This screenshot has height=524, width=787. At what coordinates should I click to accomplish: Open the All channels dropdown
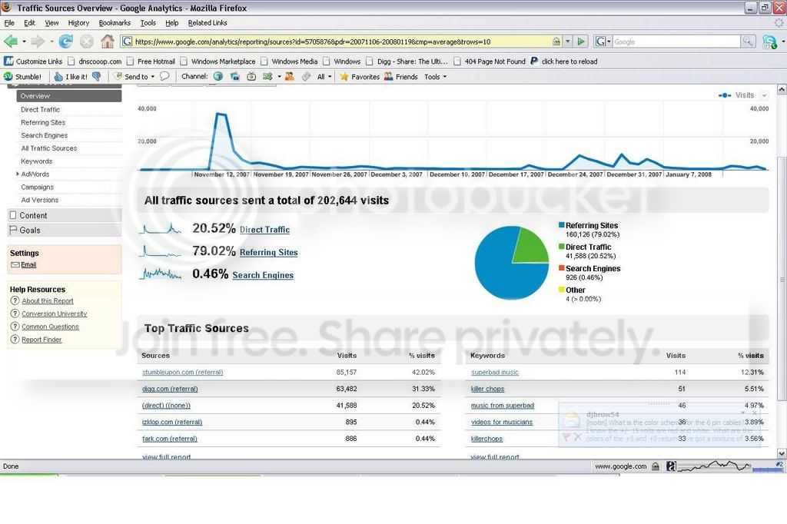324,77
